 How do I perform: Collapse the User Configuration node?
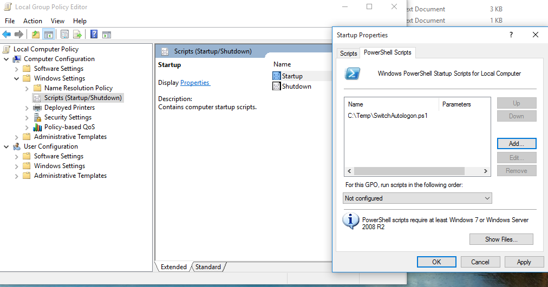pos(6,146)
